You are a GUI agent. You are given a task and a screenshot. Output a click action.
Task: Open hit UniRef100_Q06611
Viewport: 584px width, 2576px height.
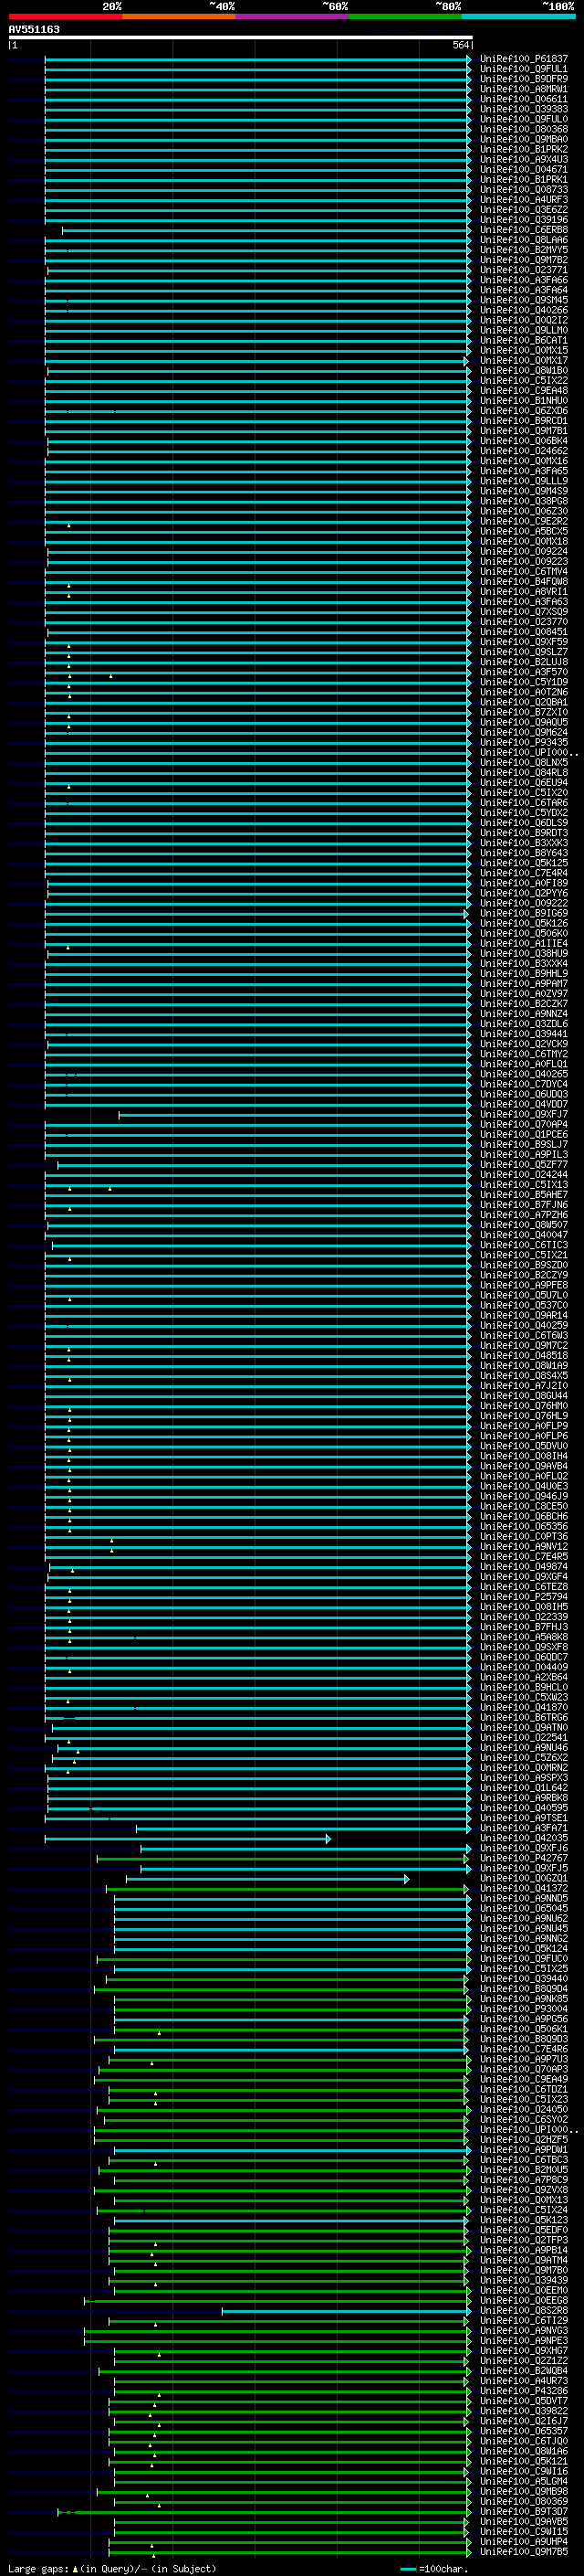click(x=524, y=99)
